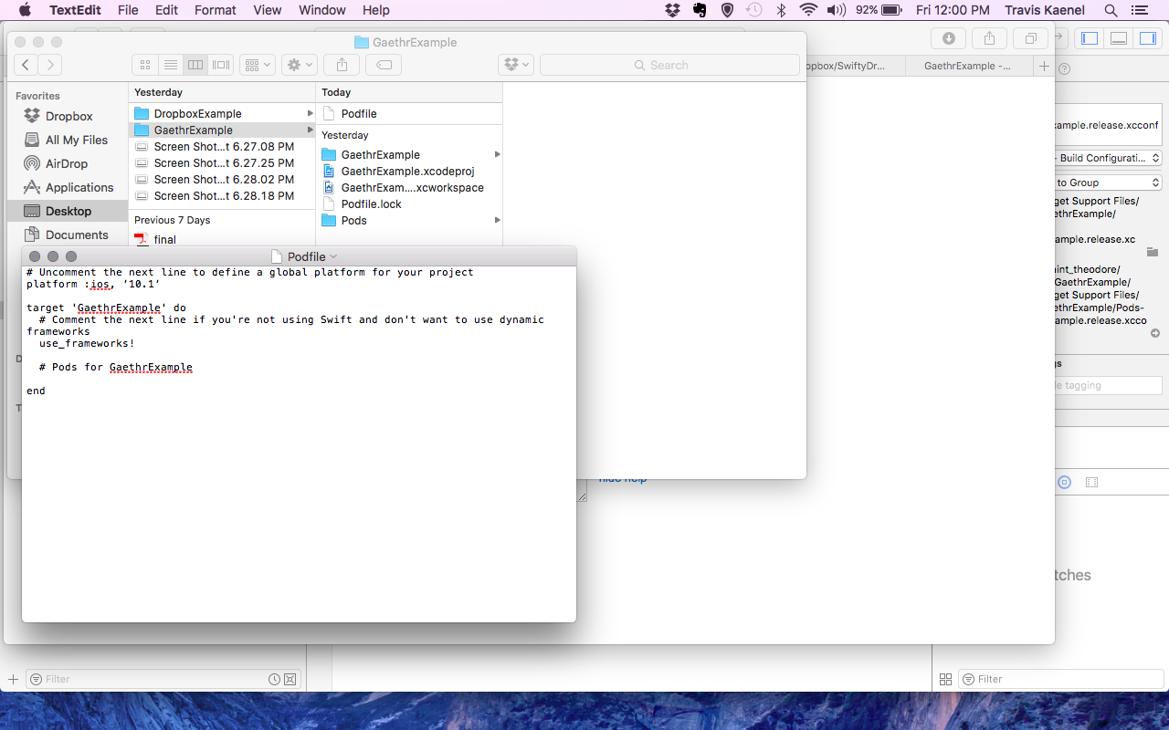Open the View menu
The width and height of the screenshot is (1169, 730).
coord(268,10)
